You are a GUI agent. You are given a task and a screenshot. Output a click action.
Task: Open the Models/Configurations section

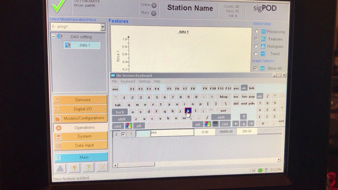[80, 118]
